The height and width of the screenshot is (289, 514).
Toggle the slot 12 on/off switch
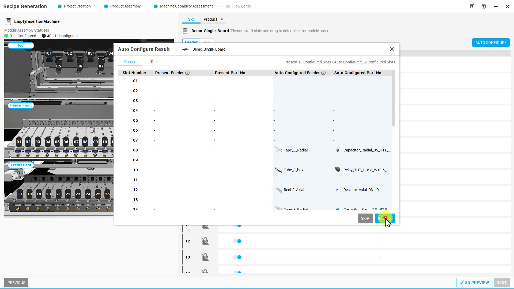237,241
